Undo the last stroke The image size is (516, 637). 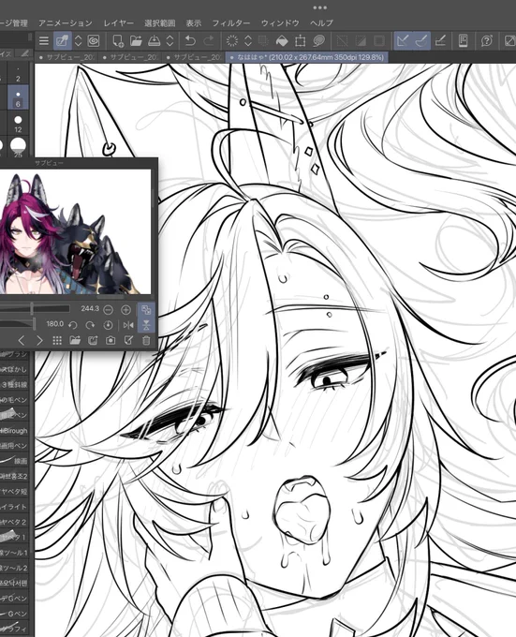pos(190,40)
